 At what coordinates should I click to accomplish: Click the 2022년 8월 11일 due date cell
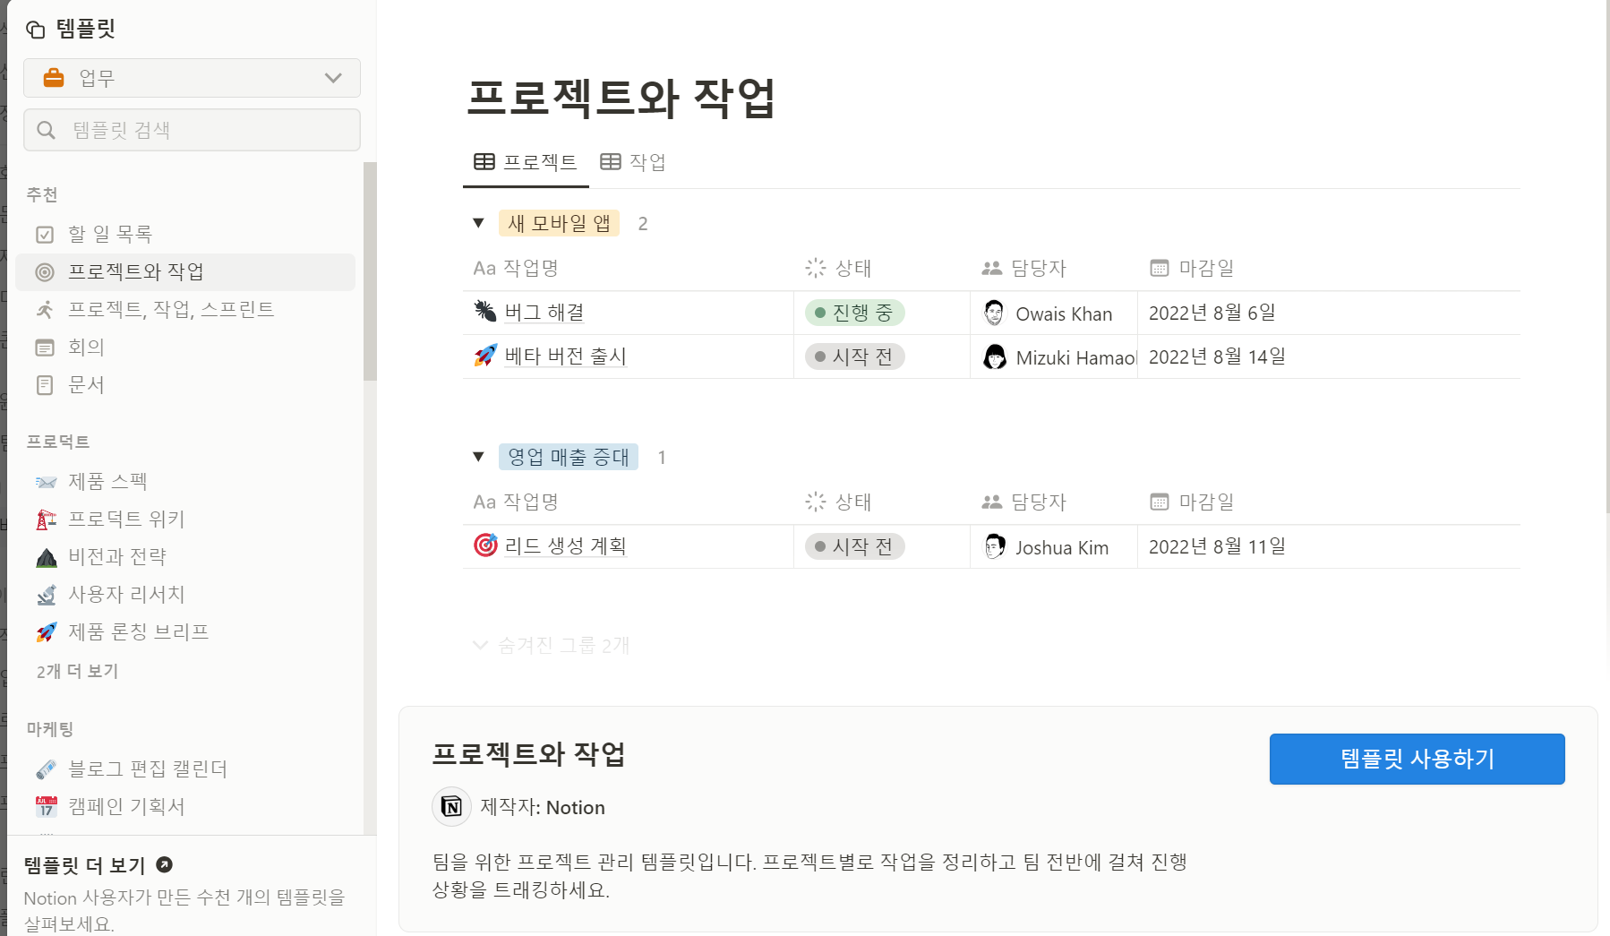point(1329,546)
